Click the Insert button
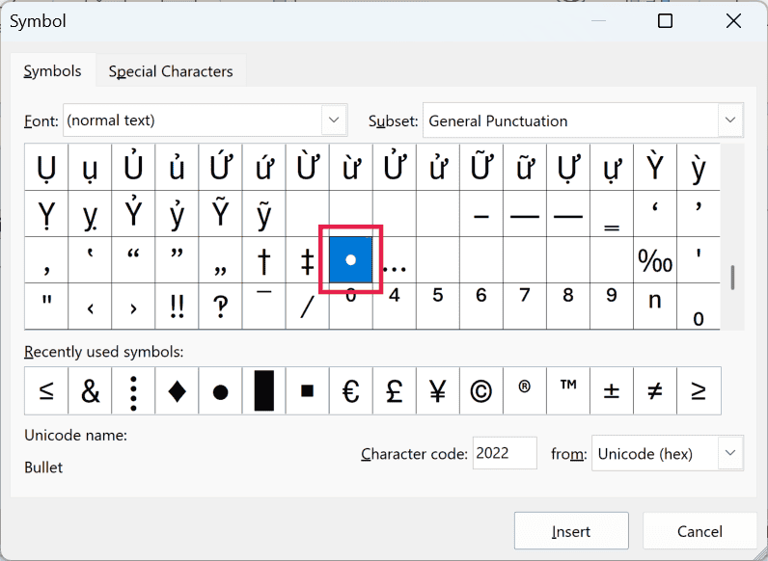Screen dimensions: 768x561 pos(571,531)
